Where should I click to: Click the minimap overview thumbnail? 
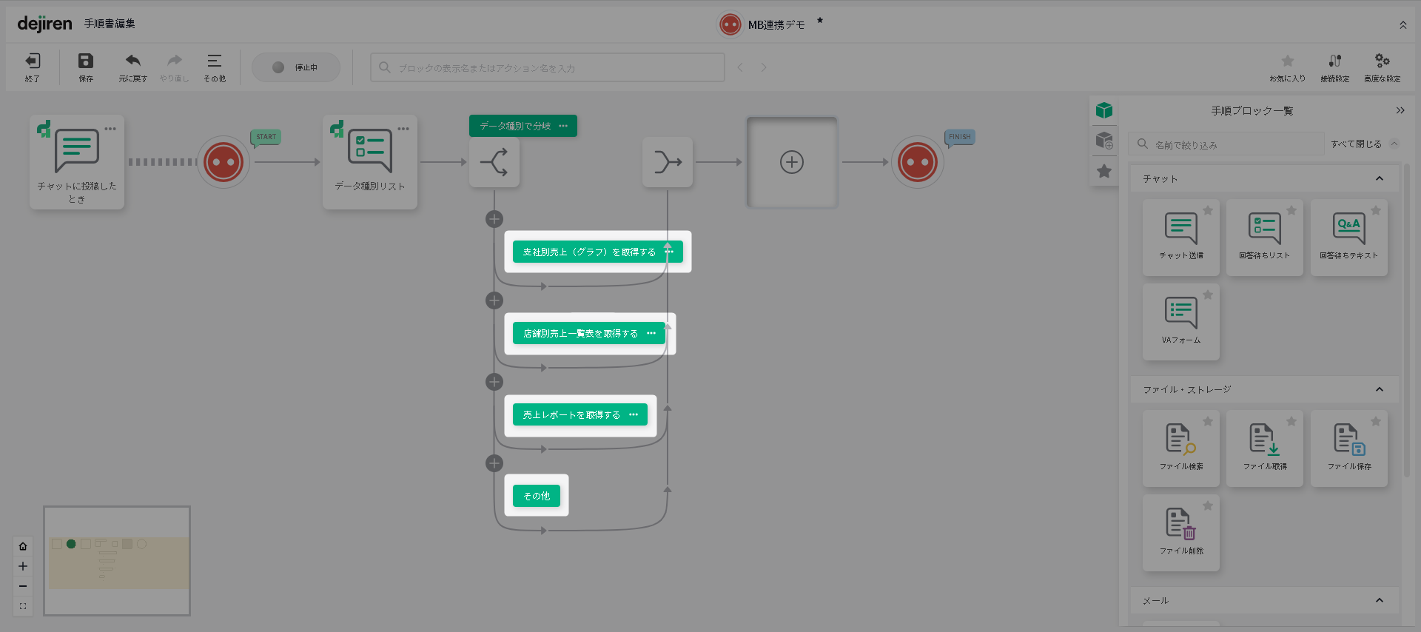click(x=117, y=561)
